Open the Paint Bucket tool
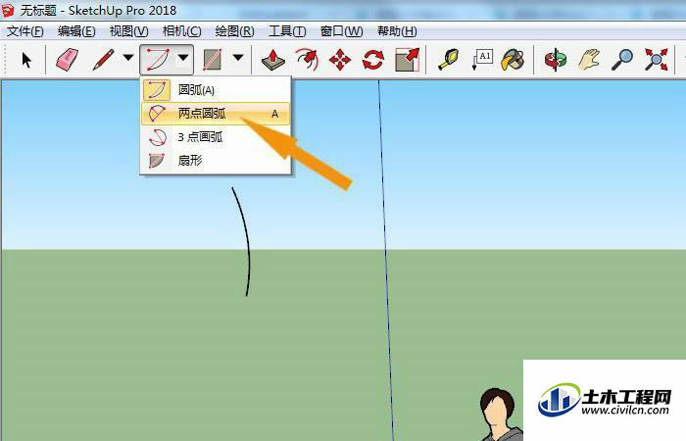Screen dimensions: 686x441 (x=513, y=60)
